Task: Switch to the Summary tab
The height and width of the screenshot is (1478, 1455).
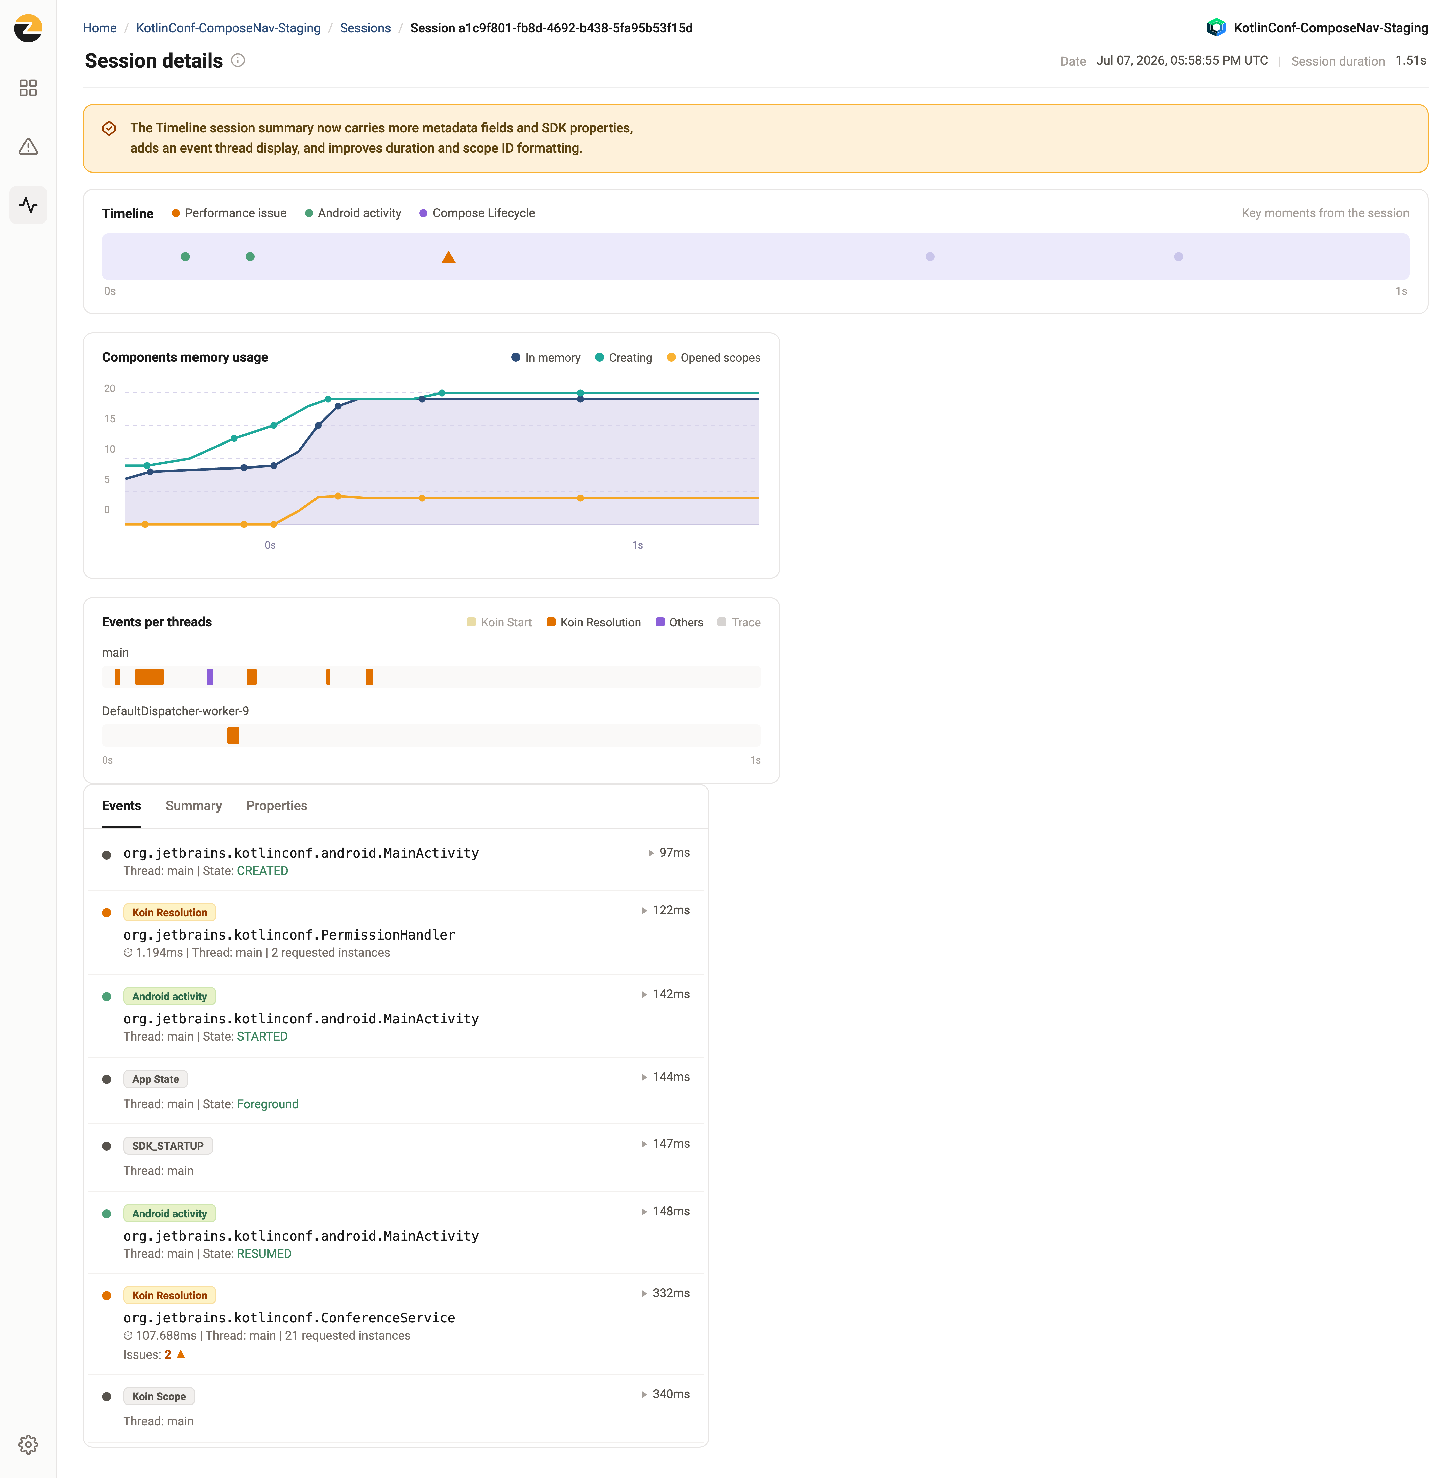Action: pos(193,805)
